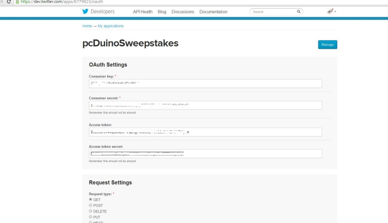The image size is (388, 223).
Task: Select the GET request type
Action: (x=91, y=199)
